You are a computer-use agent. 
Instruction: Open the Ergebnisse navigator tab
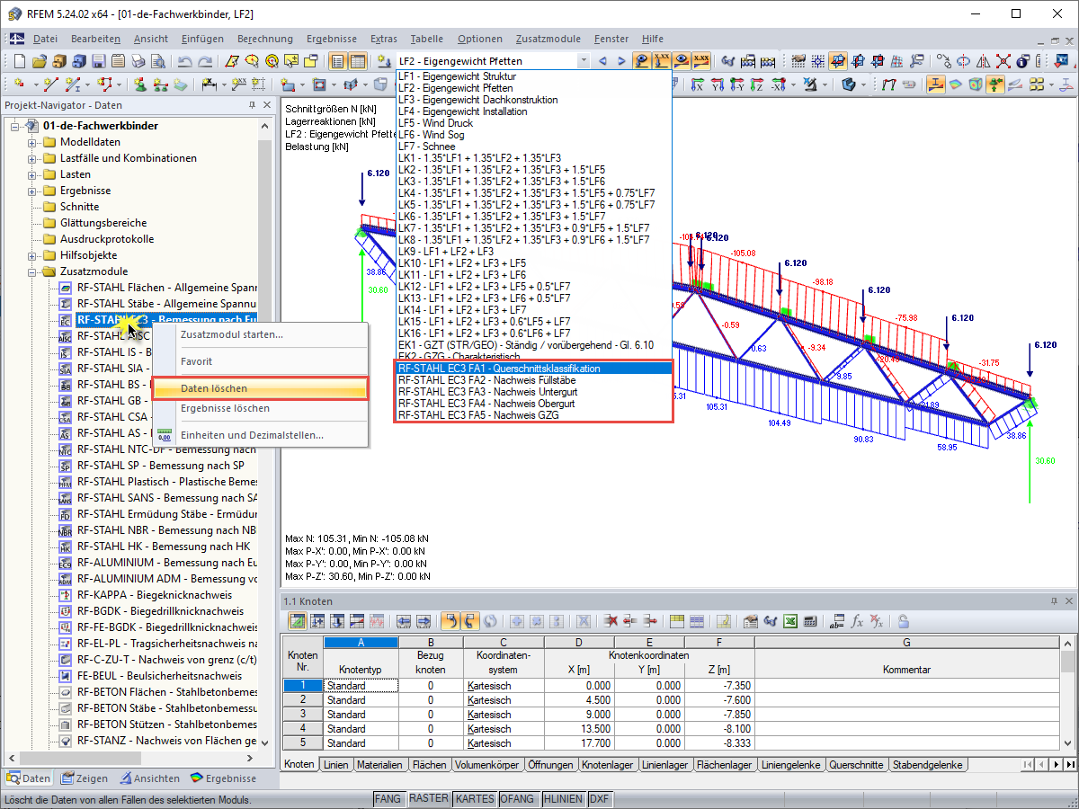pyautogui.click(x=222, y=778)
